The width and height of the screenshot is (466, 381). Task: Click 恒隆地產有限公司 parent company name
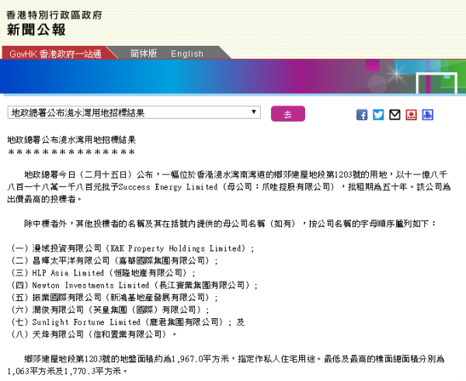148,273
